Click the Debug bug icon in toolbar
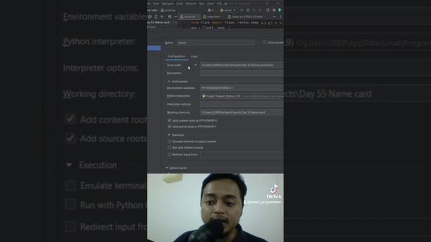 248,10
